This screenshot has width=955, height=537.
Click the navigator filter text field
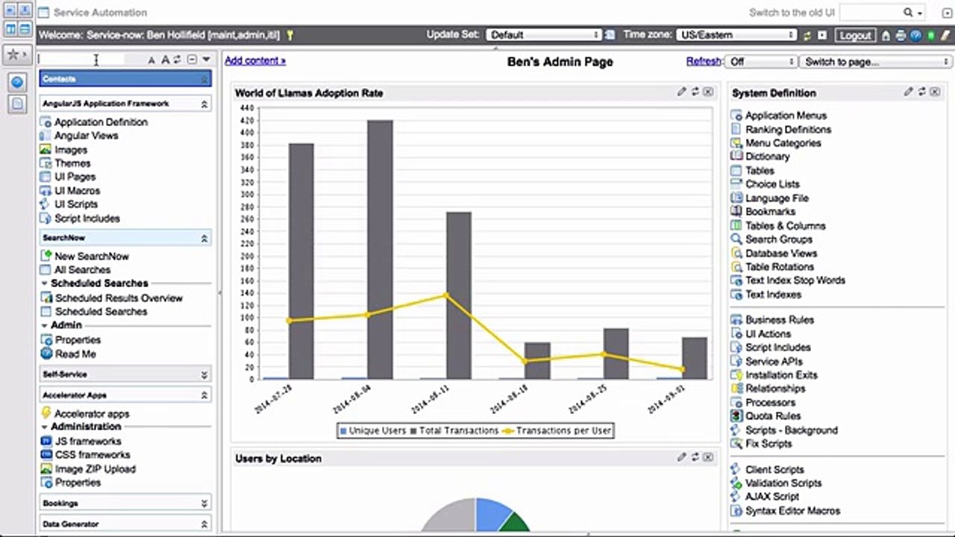coord(82,60)
